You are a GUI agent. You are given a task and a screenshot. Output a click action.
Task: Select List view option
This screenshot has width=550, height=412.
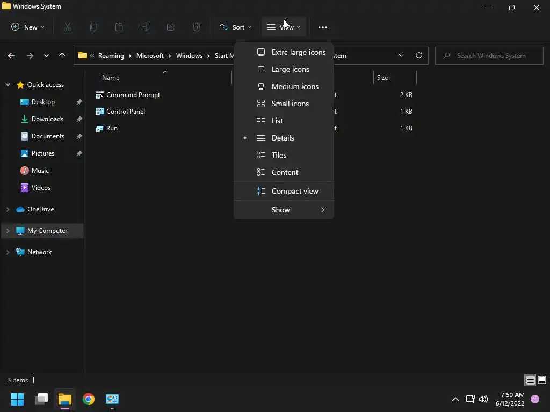284,121
